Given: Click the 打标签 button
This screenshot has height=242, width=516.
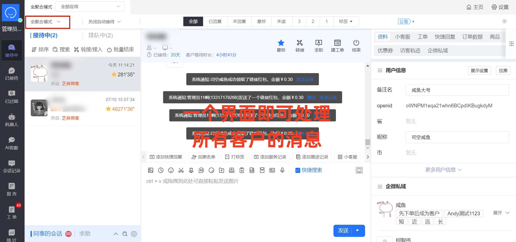Looking at the screenshot, I should point(235,157).
